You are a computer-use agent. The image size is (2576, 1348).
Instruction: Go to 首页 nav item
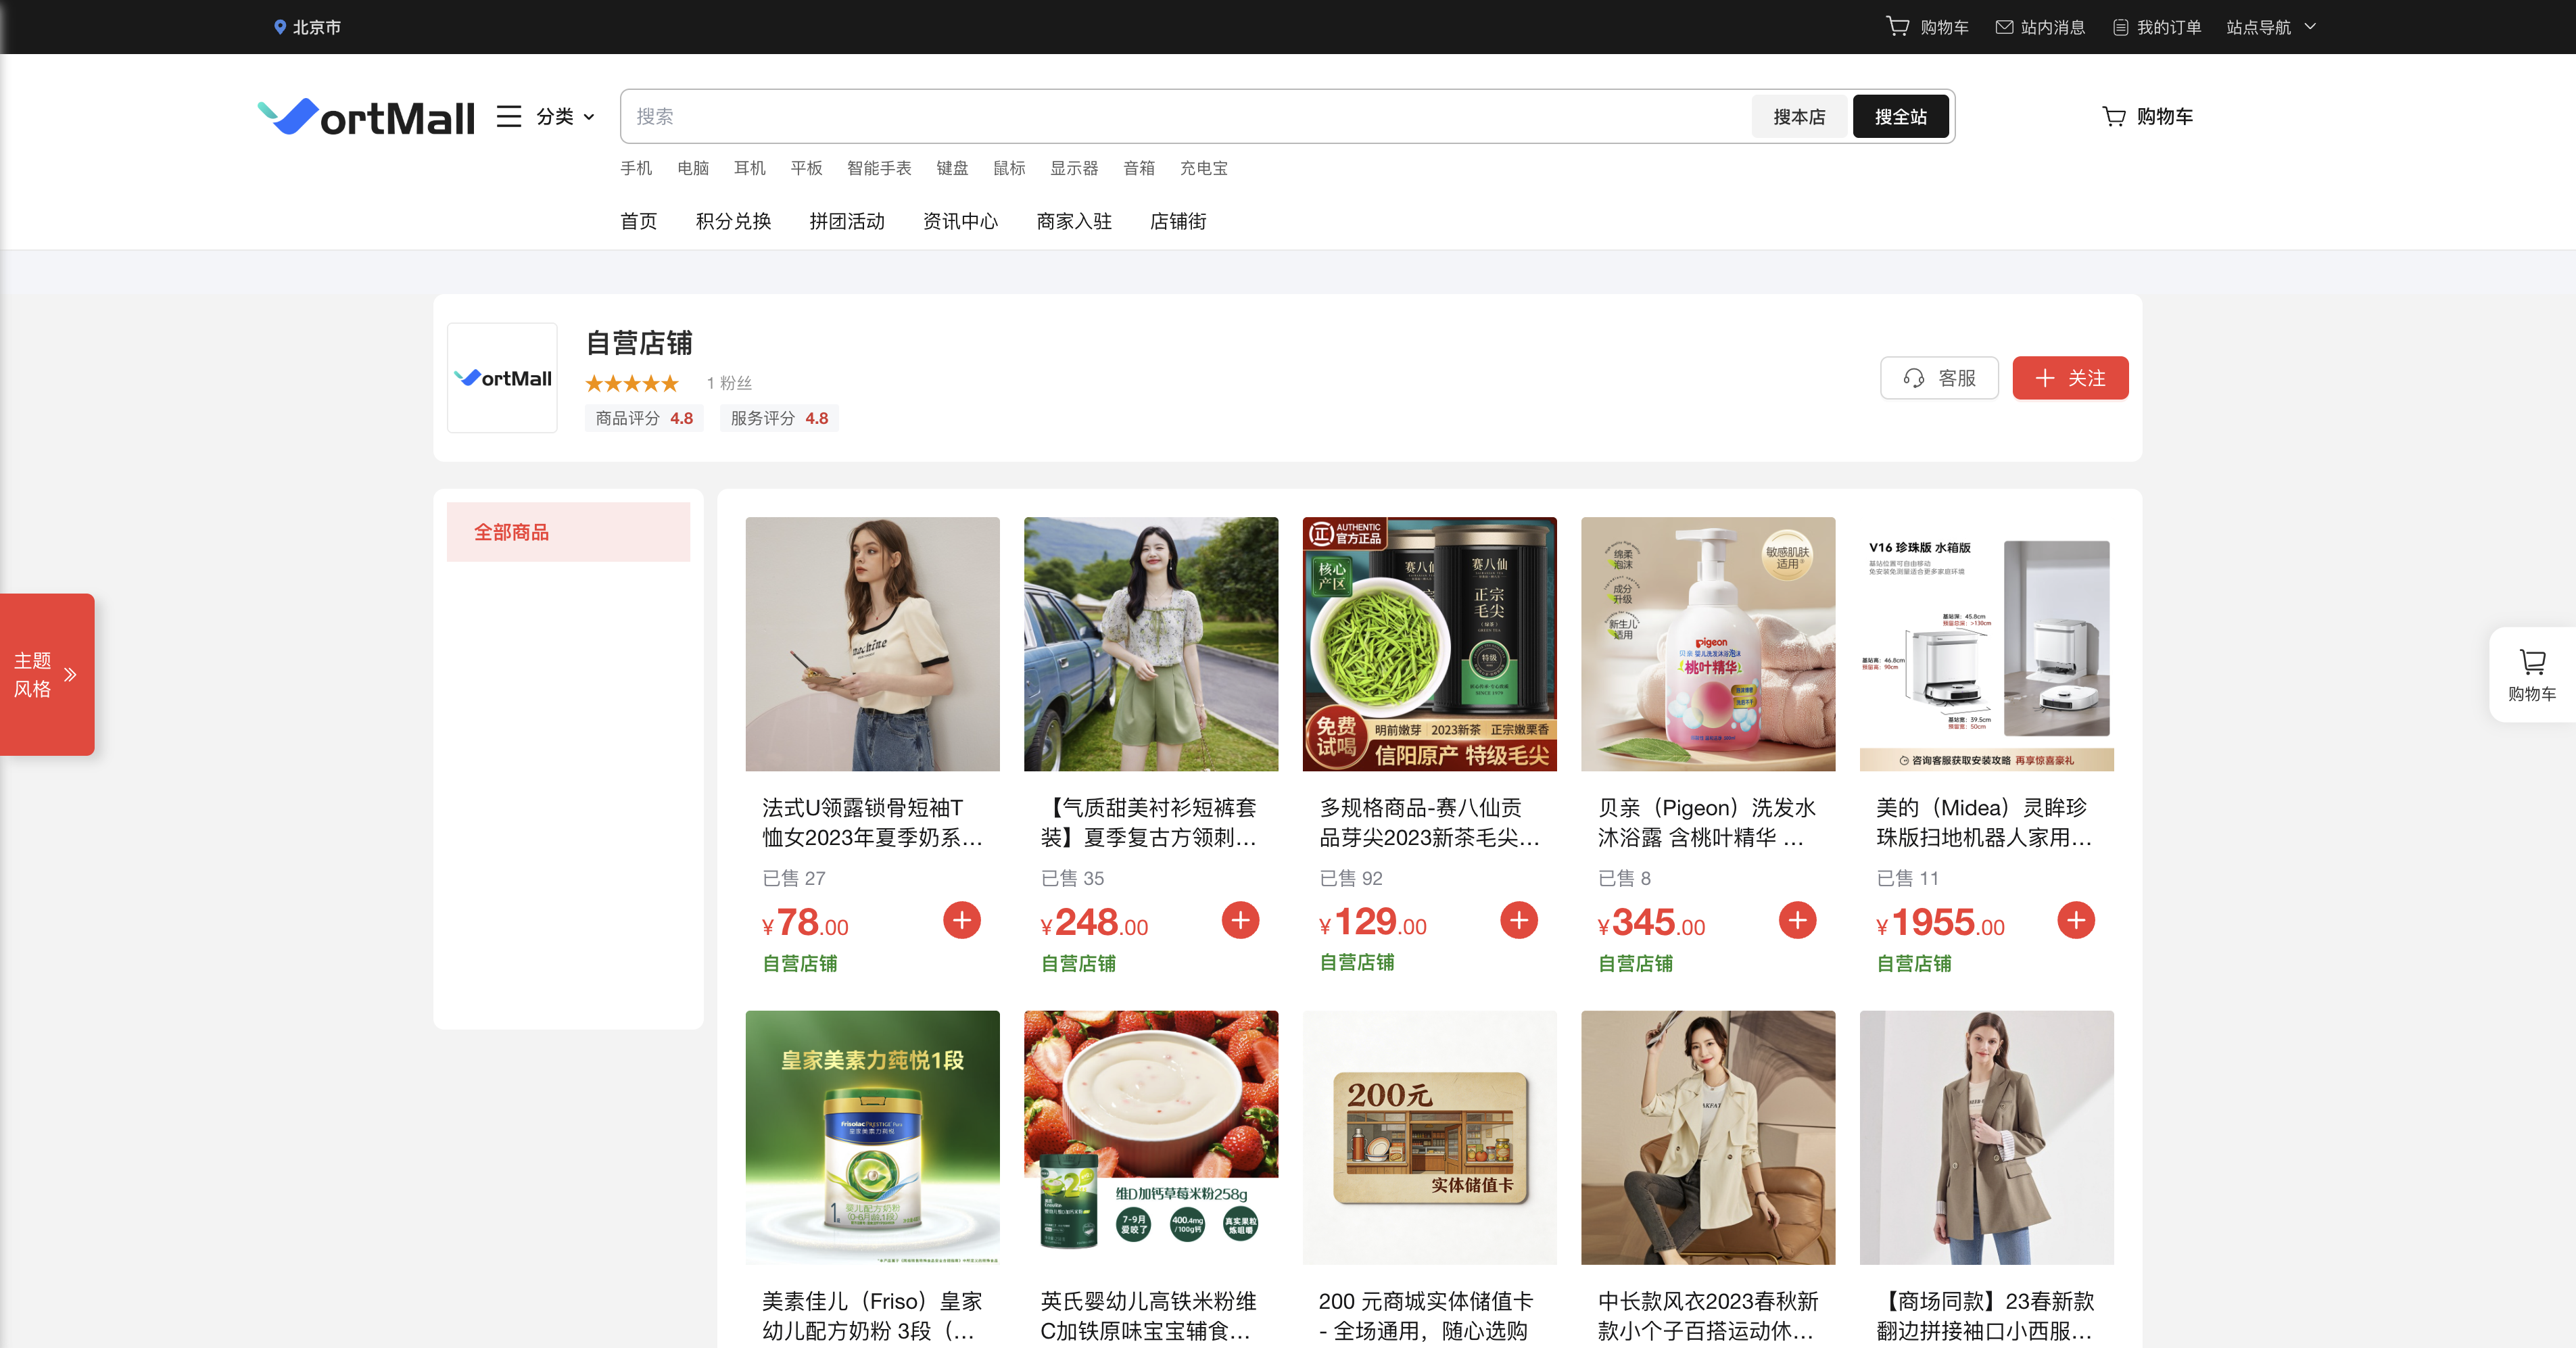pos(639,221)
